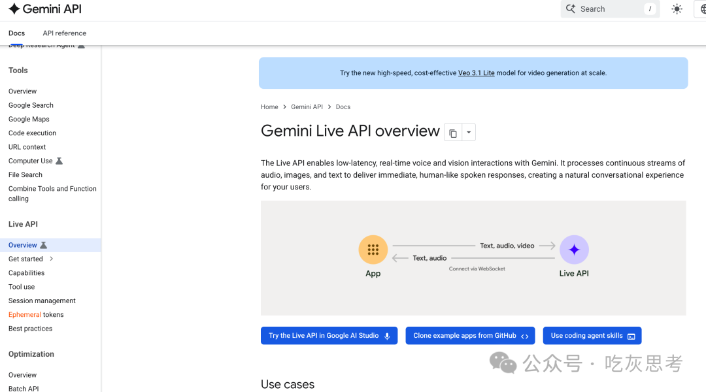706x392 pixels.
Task: Click the Gemini Live API overview heading
Action: point(350,131)
